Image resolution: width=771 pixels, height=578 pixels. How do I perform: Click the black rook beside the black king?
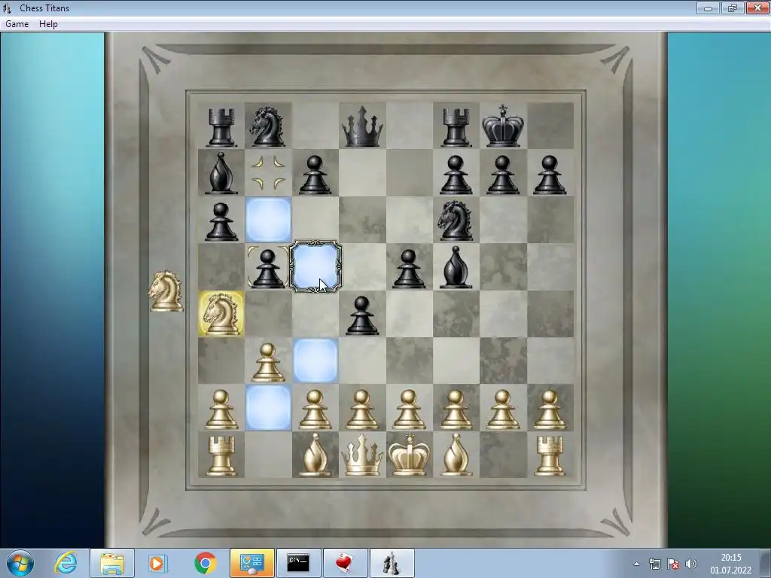tap(456, 128)
